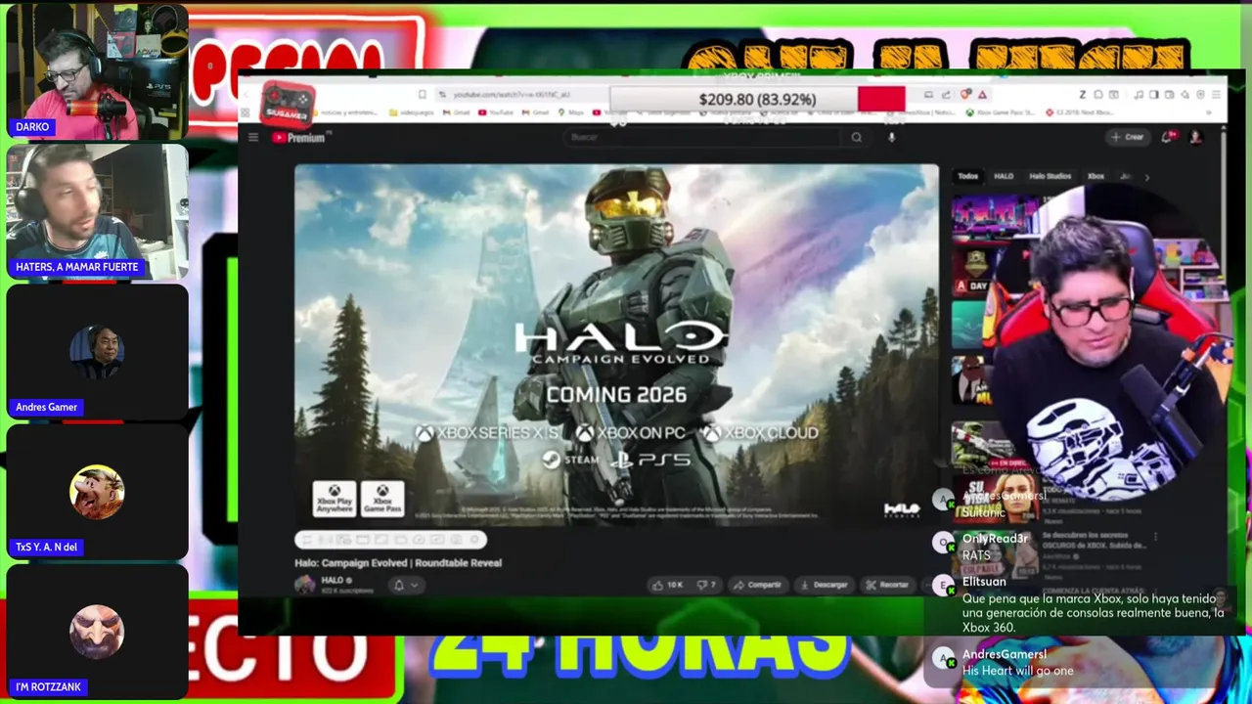Open the HALO channel name link
Image resolution: width=1252 pixels, height=704 pixels.
pyautogui.click(x=333, y=580)
